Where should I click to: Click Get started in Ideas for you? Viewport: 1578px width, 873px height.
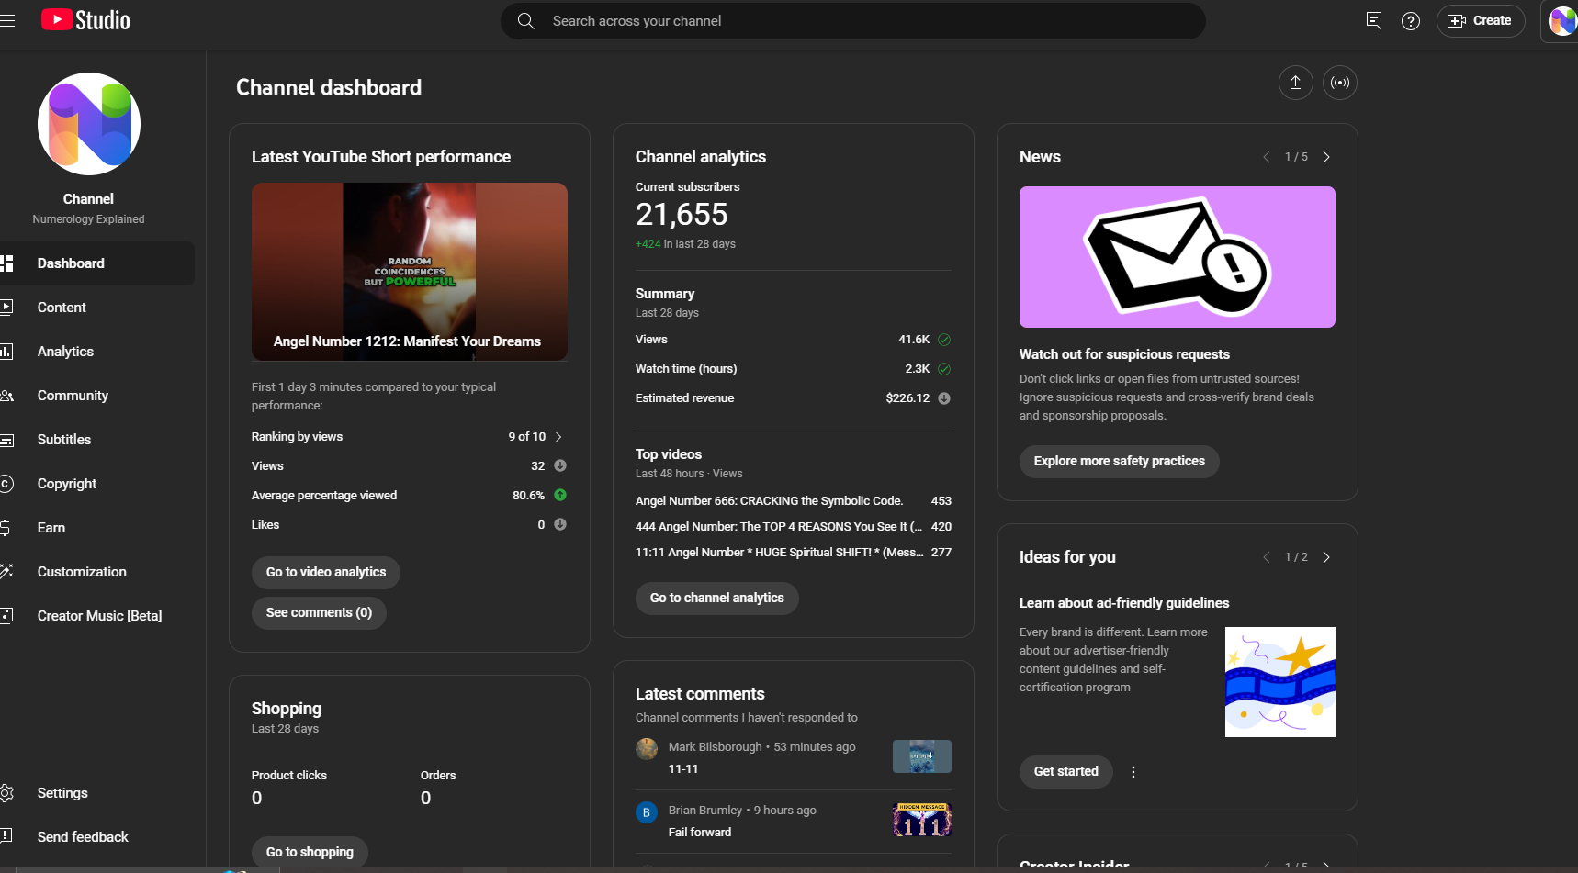(1066, 771)
